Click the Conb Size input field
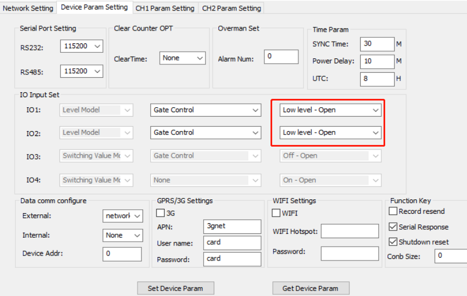 click(x=451, y=256)
